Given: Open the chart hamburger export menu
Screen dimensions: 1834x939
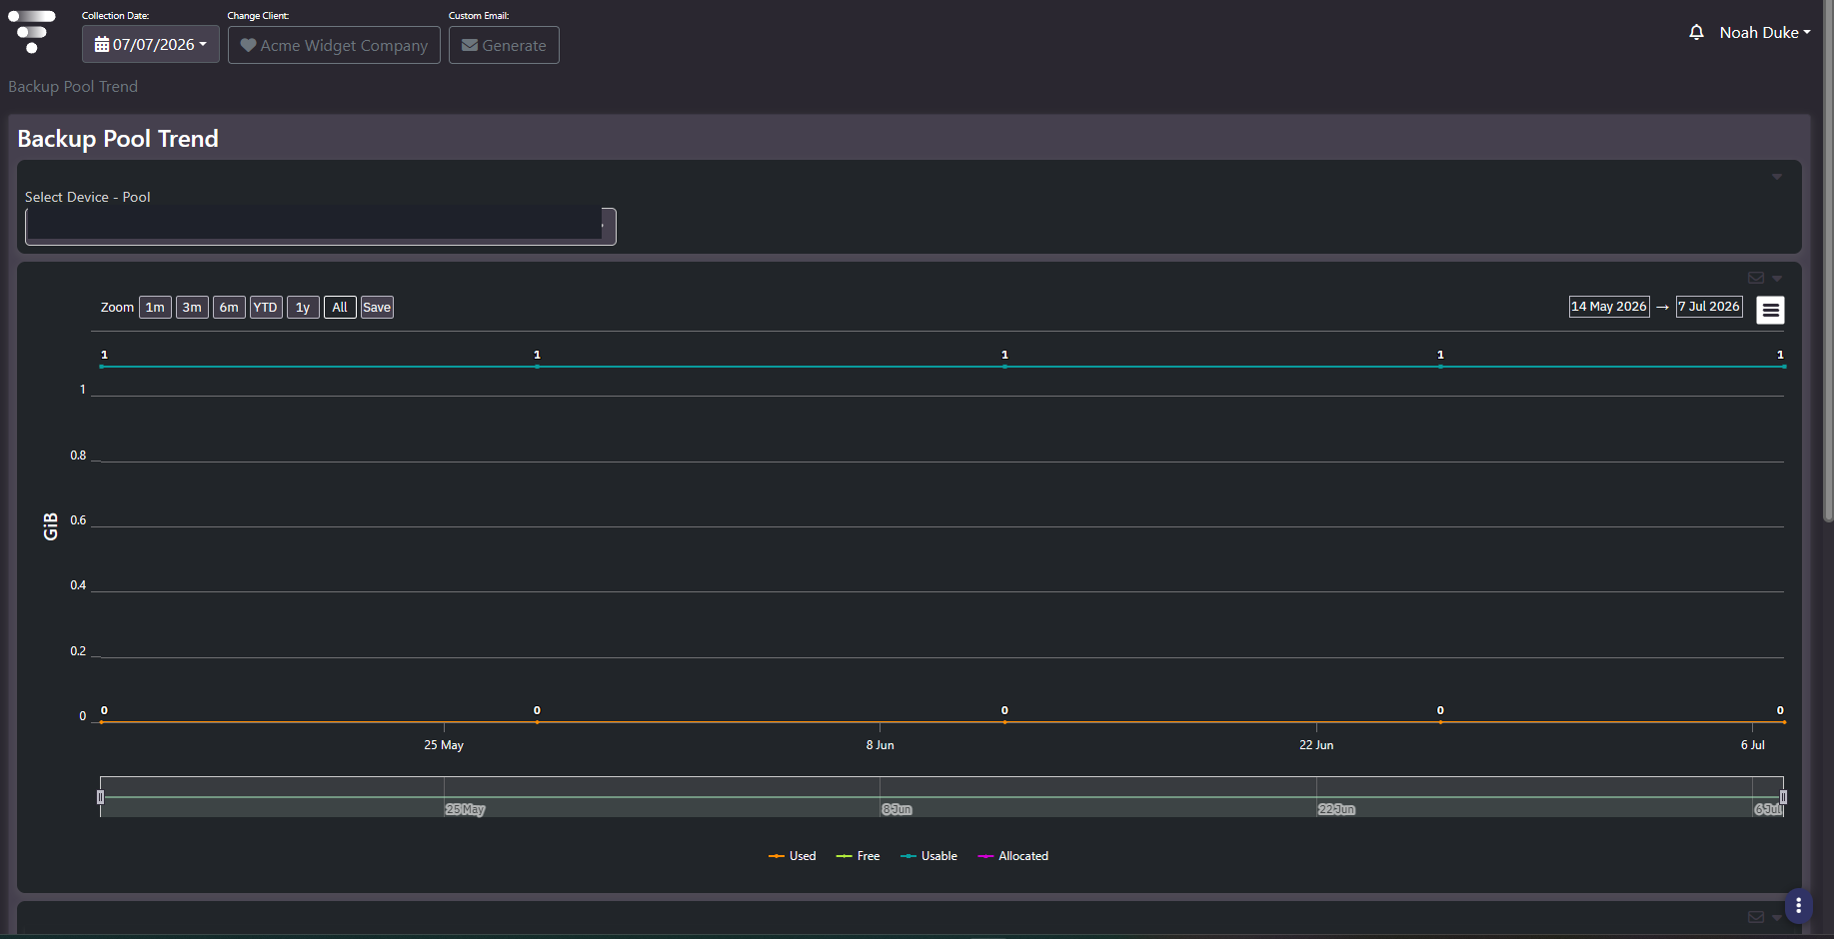Looking at the screenshot, I should tap(1770, 310).
